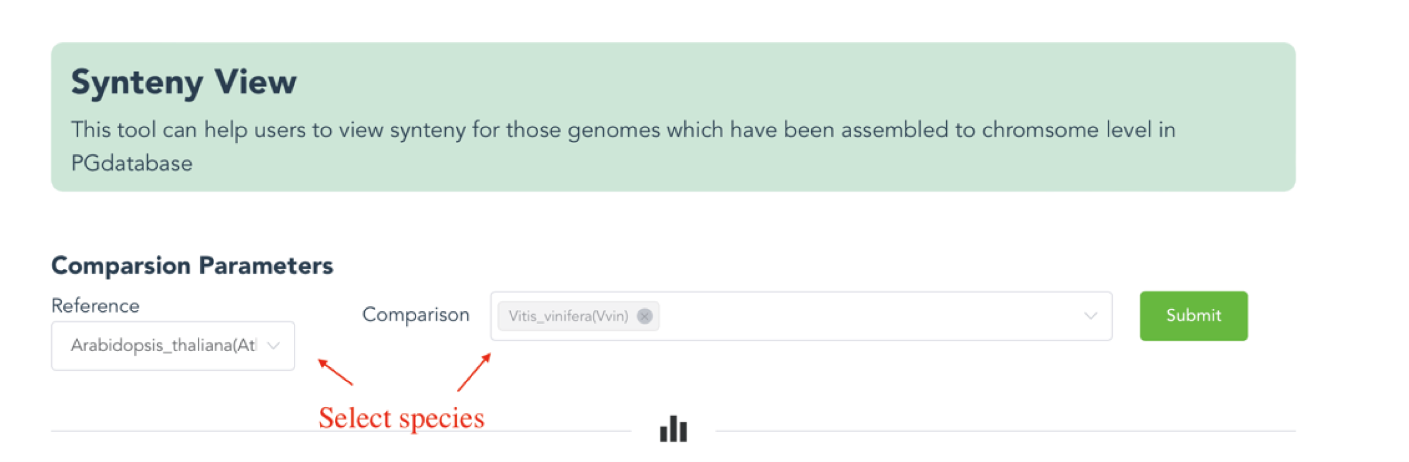Expand the Reference dropdown using its chevron arrow

pos(274,346)
